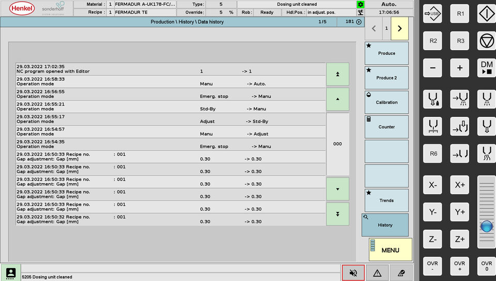Click the green gear status icon
Screen dimensions: 496x281
point(360,4)
